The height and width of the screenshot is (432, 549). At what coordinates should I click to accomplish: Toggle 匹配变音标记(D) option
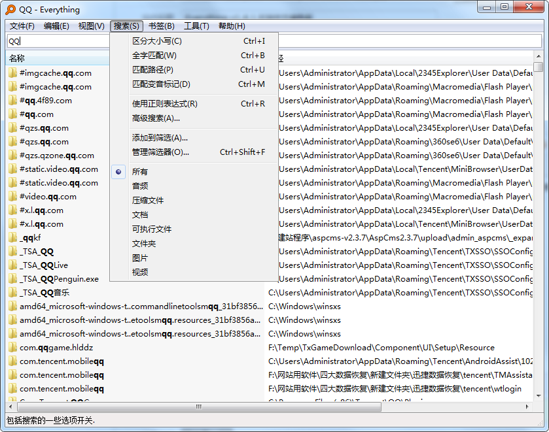194,84
